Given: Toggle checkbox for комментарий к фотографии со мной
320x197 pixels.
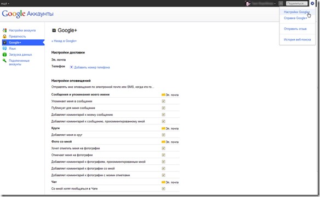Looking at the screenshot, I should 163,168.
